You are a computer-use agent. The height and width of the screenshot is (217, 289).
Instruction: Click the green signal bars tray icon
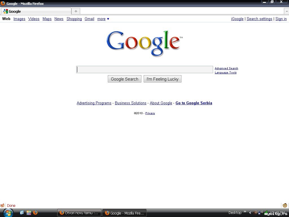tap(266, 213)
